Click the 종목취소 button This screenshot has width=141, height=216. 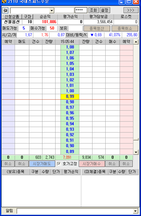pos(125,29)
